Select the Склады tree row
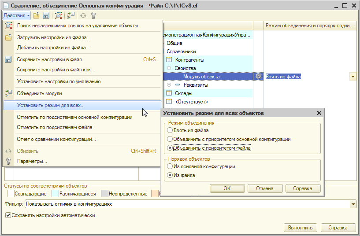The width and height of the screenshot is (360, 236). coord(208,93)
